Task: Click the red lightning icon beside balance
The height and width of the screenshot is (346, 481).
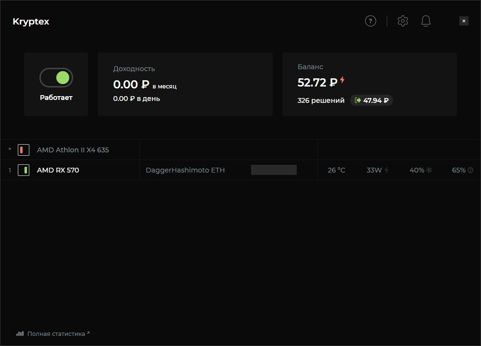Action: 342,80
